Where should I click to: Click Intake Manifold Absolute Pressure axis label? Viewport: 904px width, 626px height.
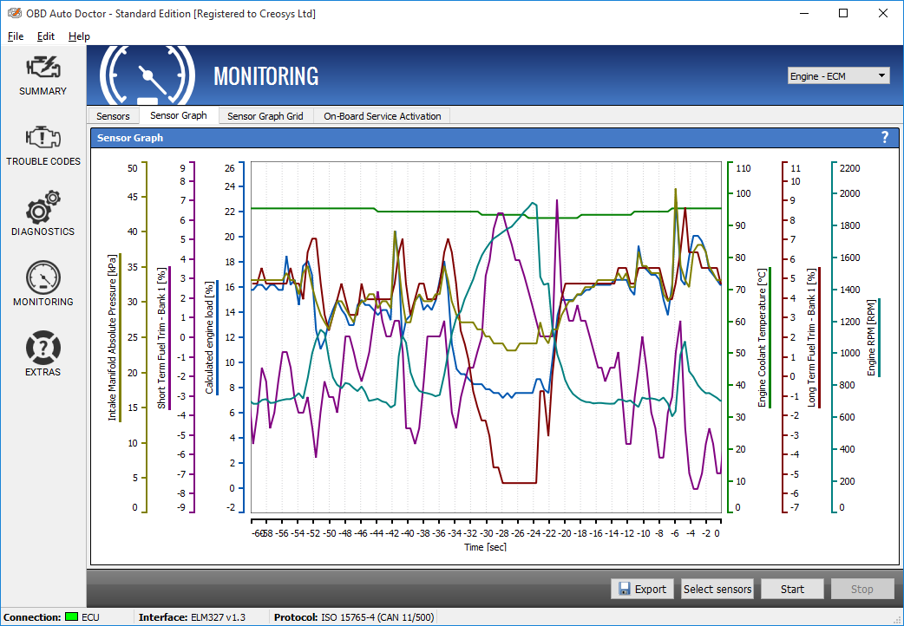(113, 338)
